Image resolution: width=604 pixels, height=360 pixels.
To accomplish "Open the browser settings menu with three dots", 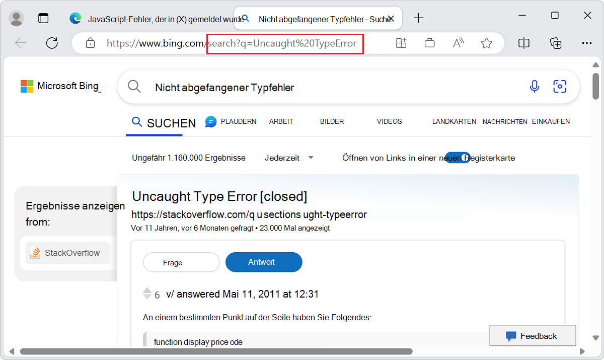I will click(587, 43).
